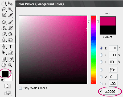
Task: Select the Eyedropper tool
Action: click(10, 59)
